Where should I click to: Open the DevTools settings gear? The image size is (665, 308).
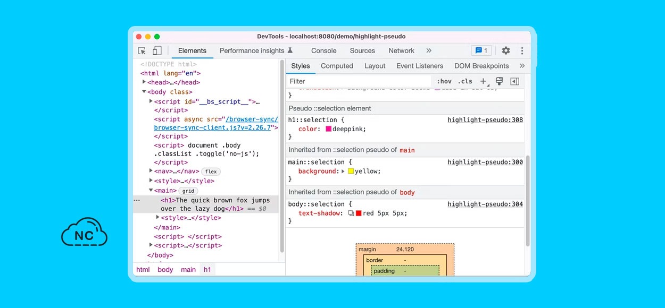[x=506, y=50]
